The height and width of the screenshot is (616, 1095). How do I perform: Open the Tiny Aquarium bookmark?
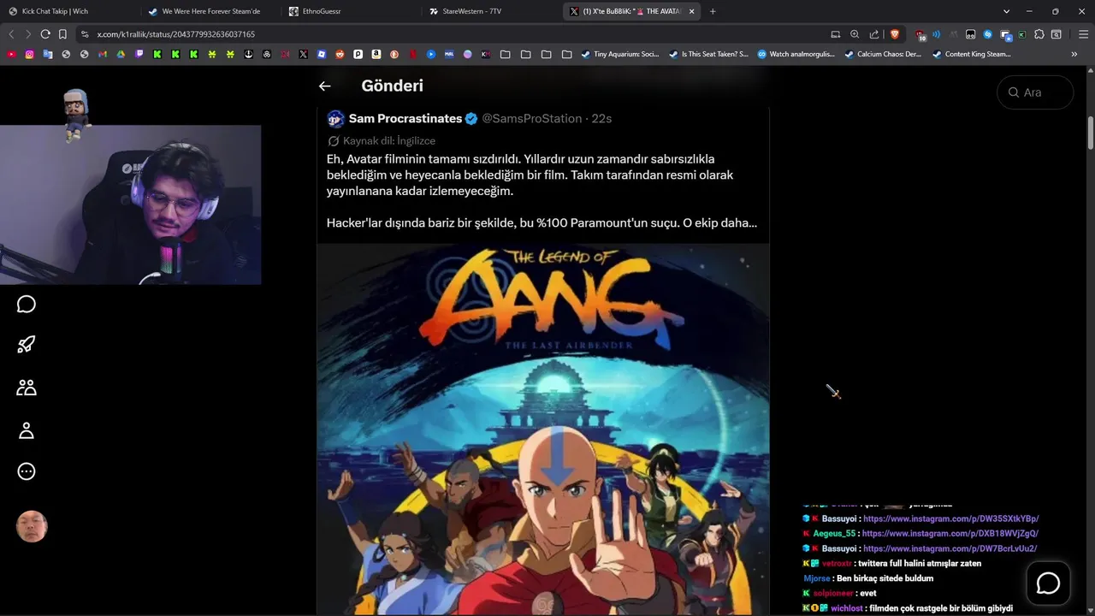619,54
